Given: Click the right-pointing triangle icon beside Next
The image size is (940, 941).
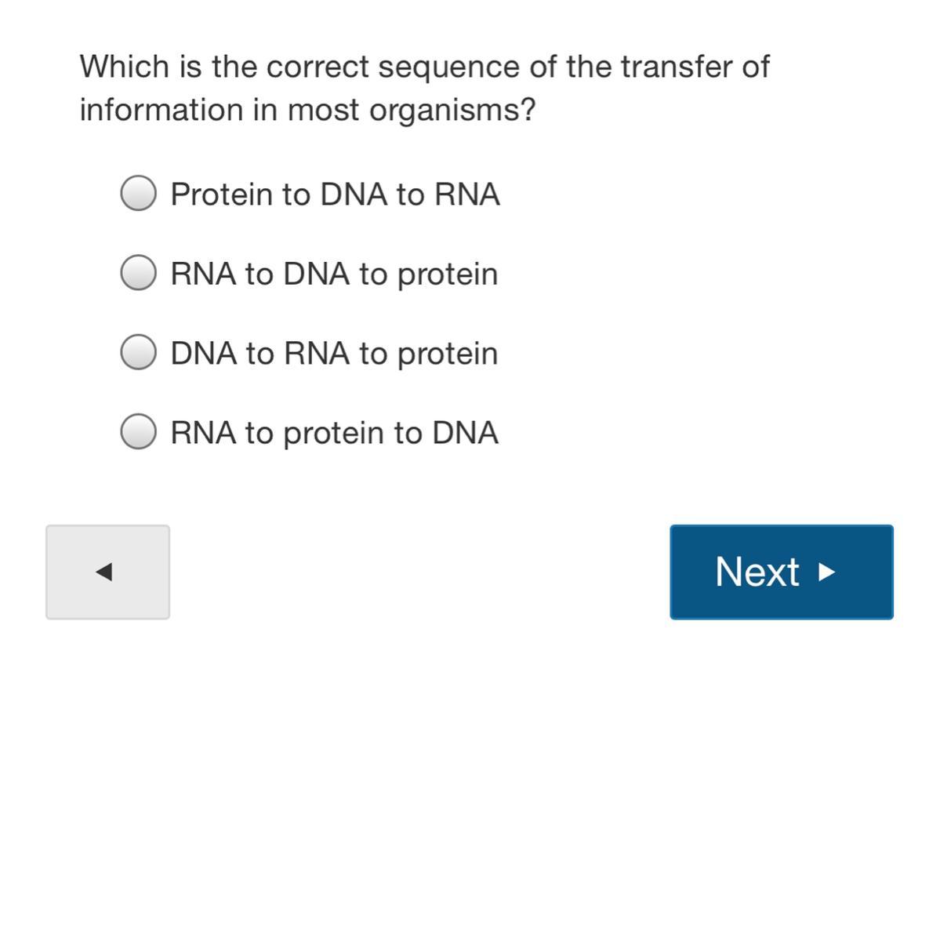Looking at the screenshot, I should click(826, 572).
